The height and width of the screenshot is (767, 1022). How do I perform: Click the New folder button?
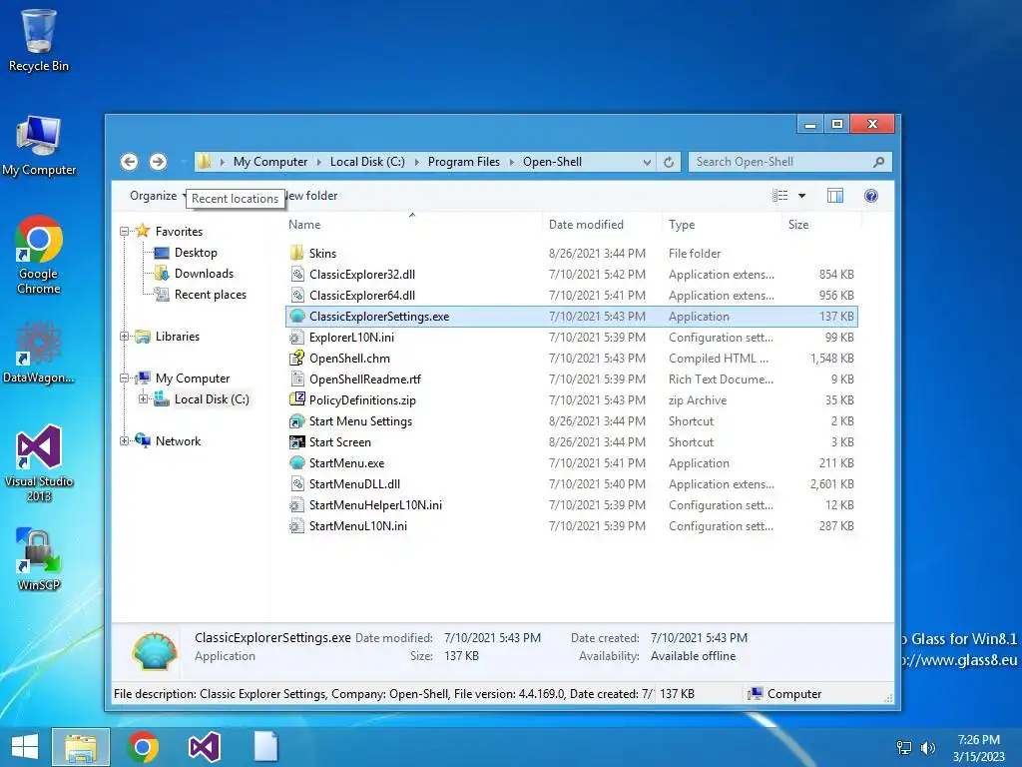312,196
